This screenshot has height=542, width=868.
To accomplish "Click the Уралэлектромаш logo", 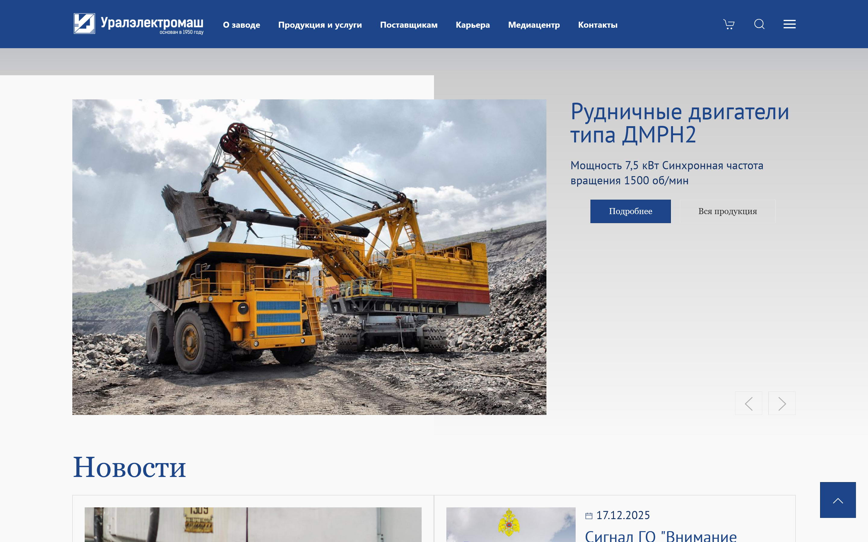I will click(138, 24).
